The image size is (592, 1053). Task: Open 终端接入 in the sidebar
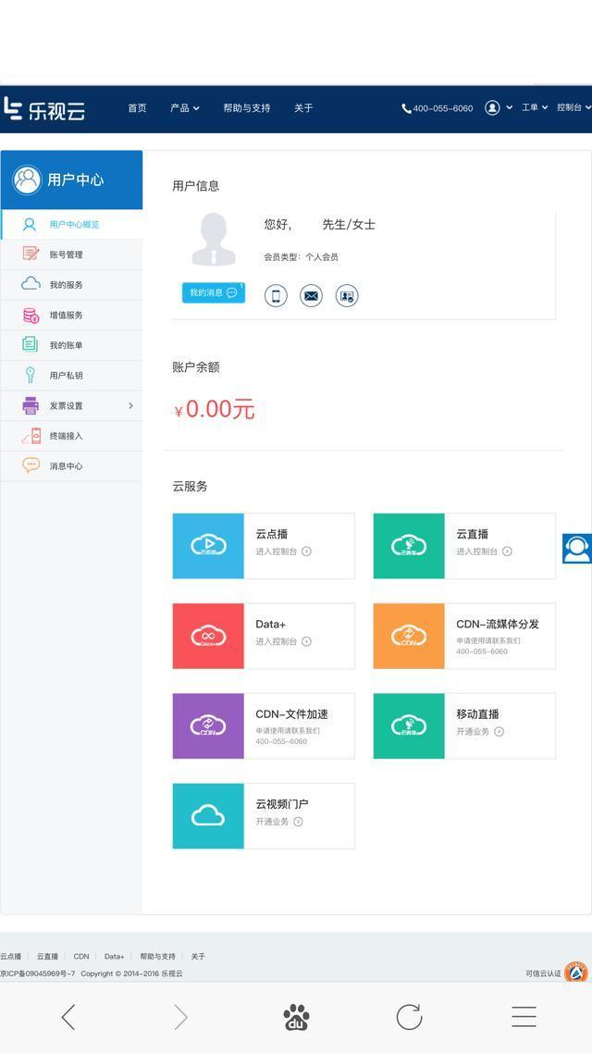(71, 436)
